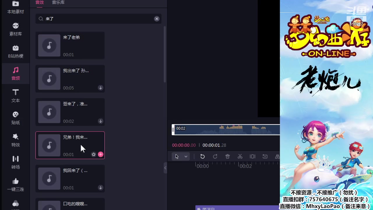The width and height of the screenshot is (373, 210).
Task: Click the audio waveform clip preview
Action: tap(226, 129)
